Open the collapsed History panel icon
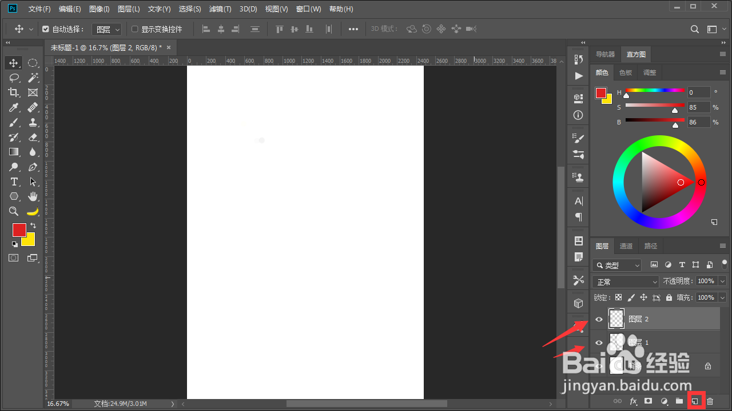Viewport: 732px width, 411px height. click(579, 59)
